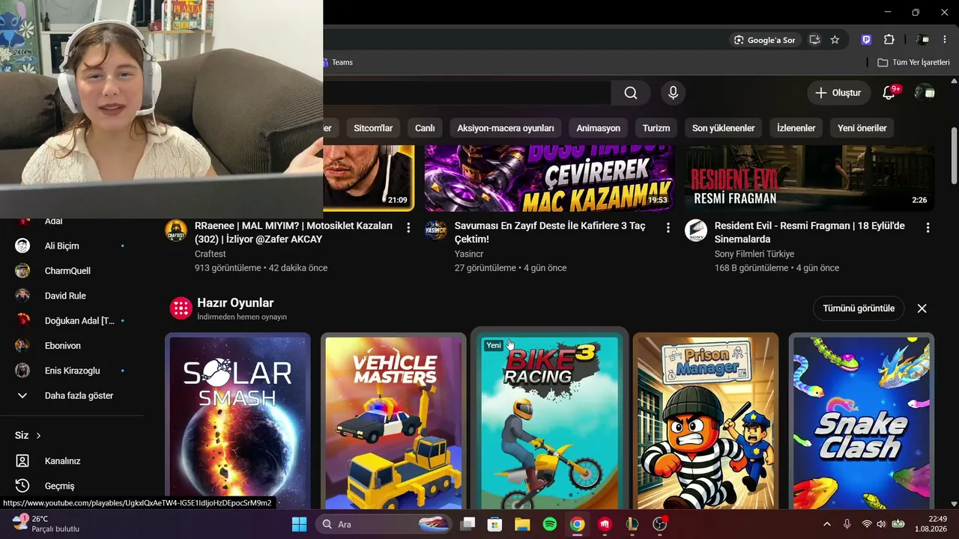Open Spotify from the taskbar
Image resolution: width=959 pixels, height=539 pixels.
pos(549,524)
